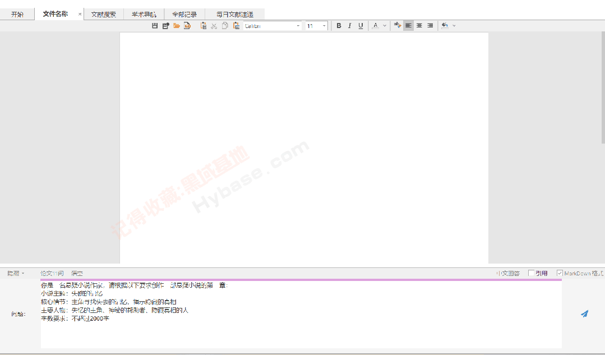The image size is (605, 355).
Task: Click the 清空 button to clear
Action: coord(77,273)
